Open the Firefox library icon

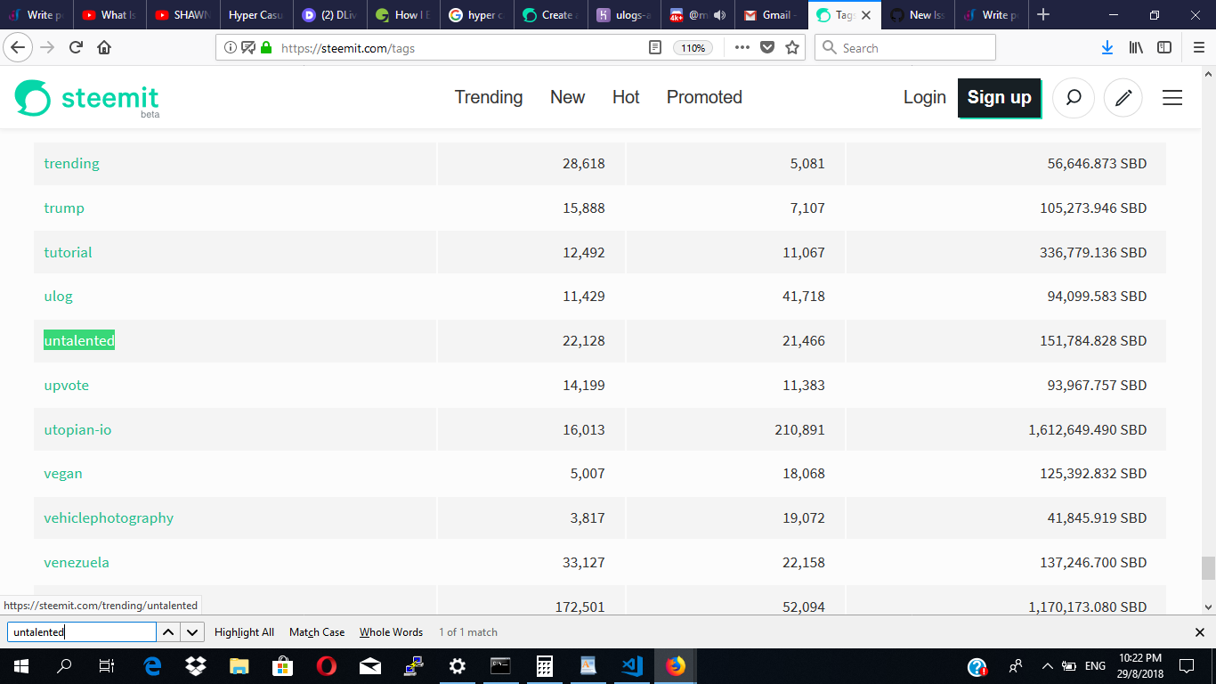click(x=1136, y=48)
